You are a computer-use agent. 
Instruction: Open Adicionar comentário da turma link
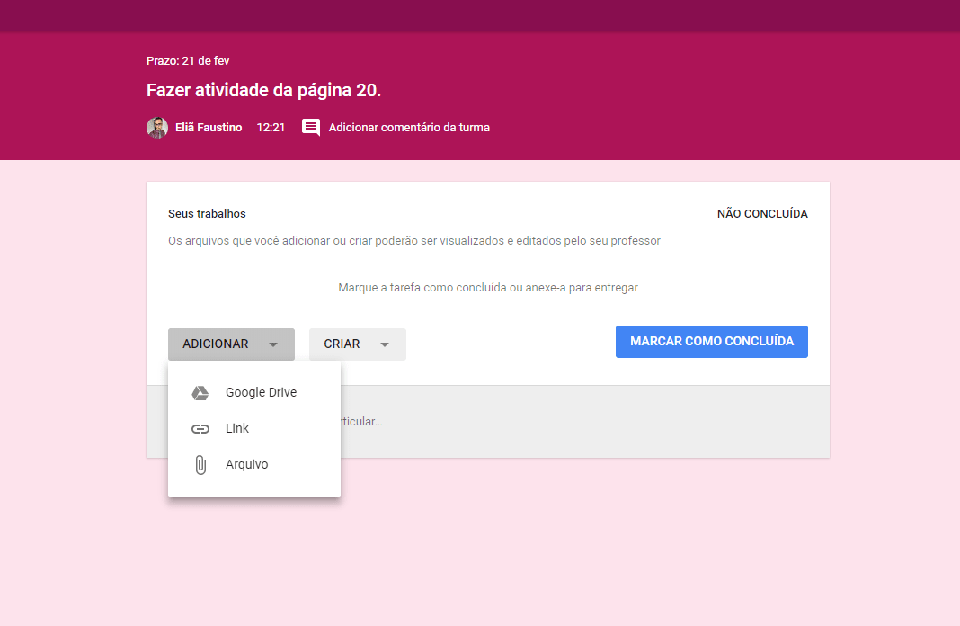click(409, 128)
